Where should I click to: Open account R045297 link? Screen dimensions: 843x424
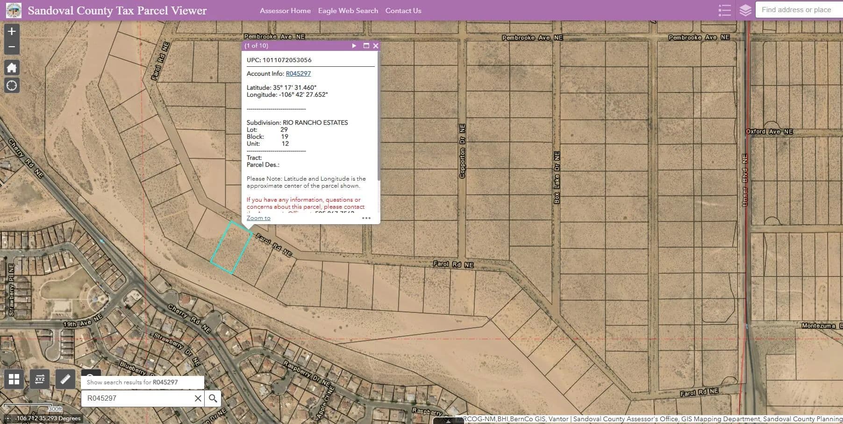[x=298, y=73]
